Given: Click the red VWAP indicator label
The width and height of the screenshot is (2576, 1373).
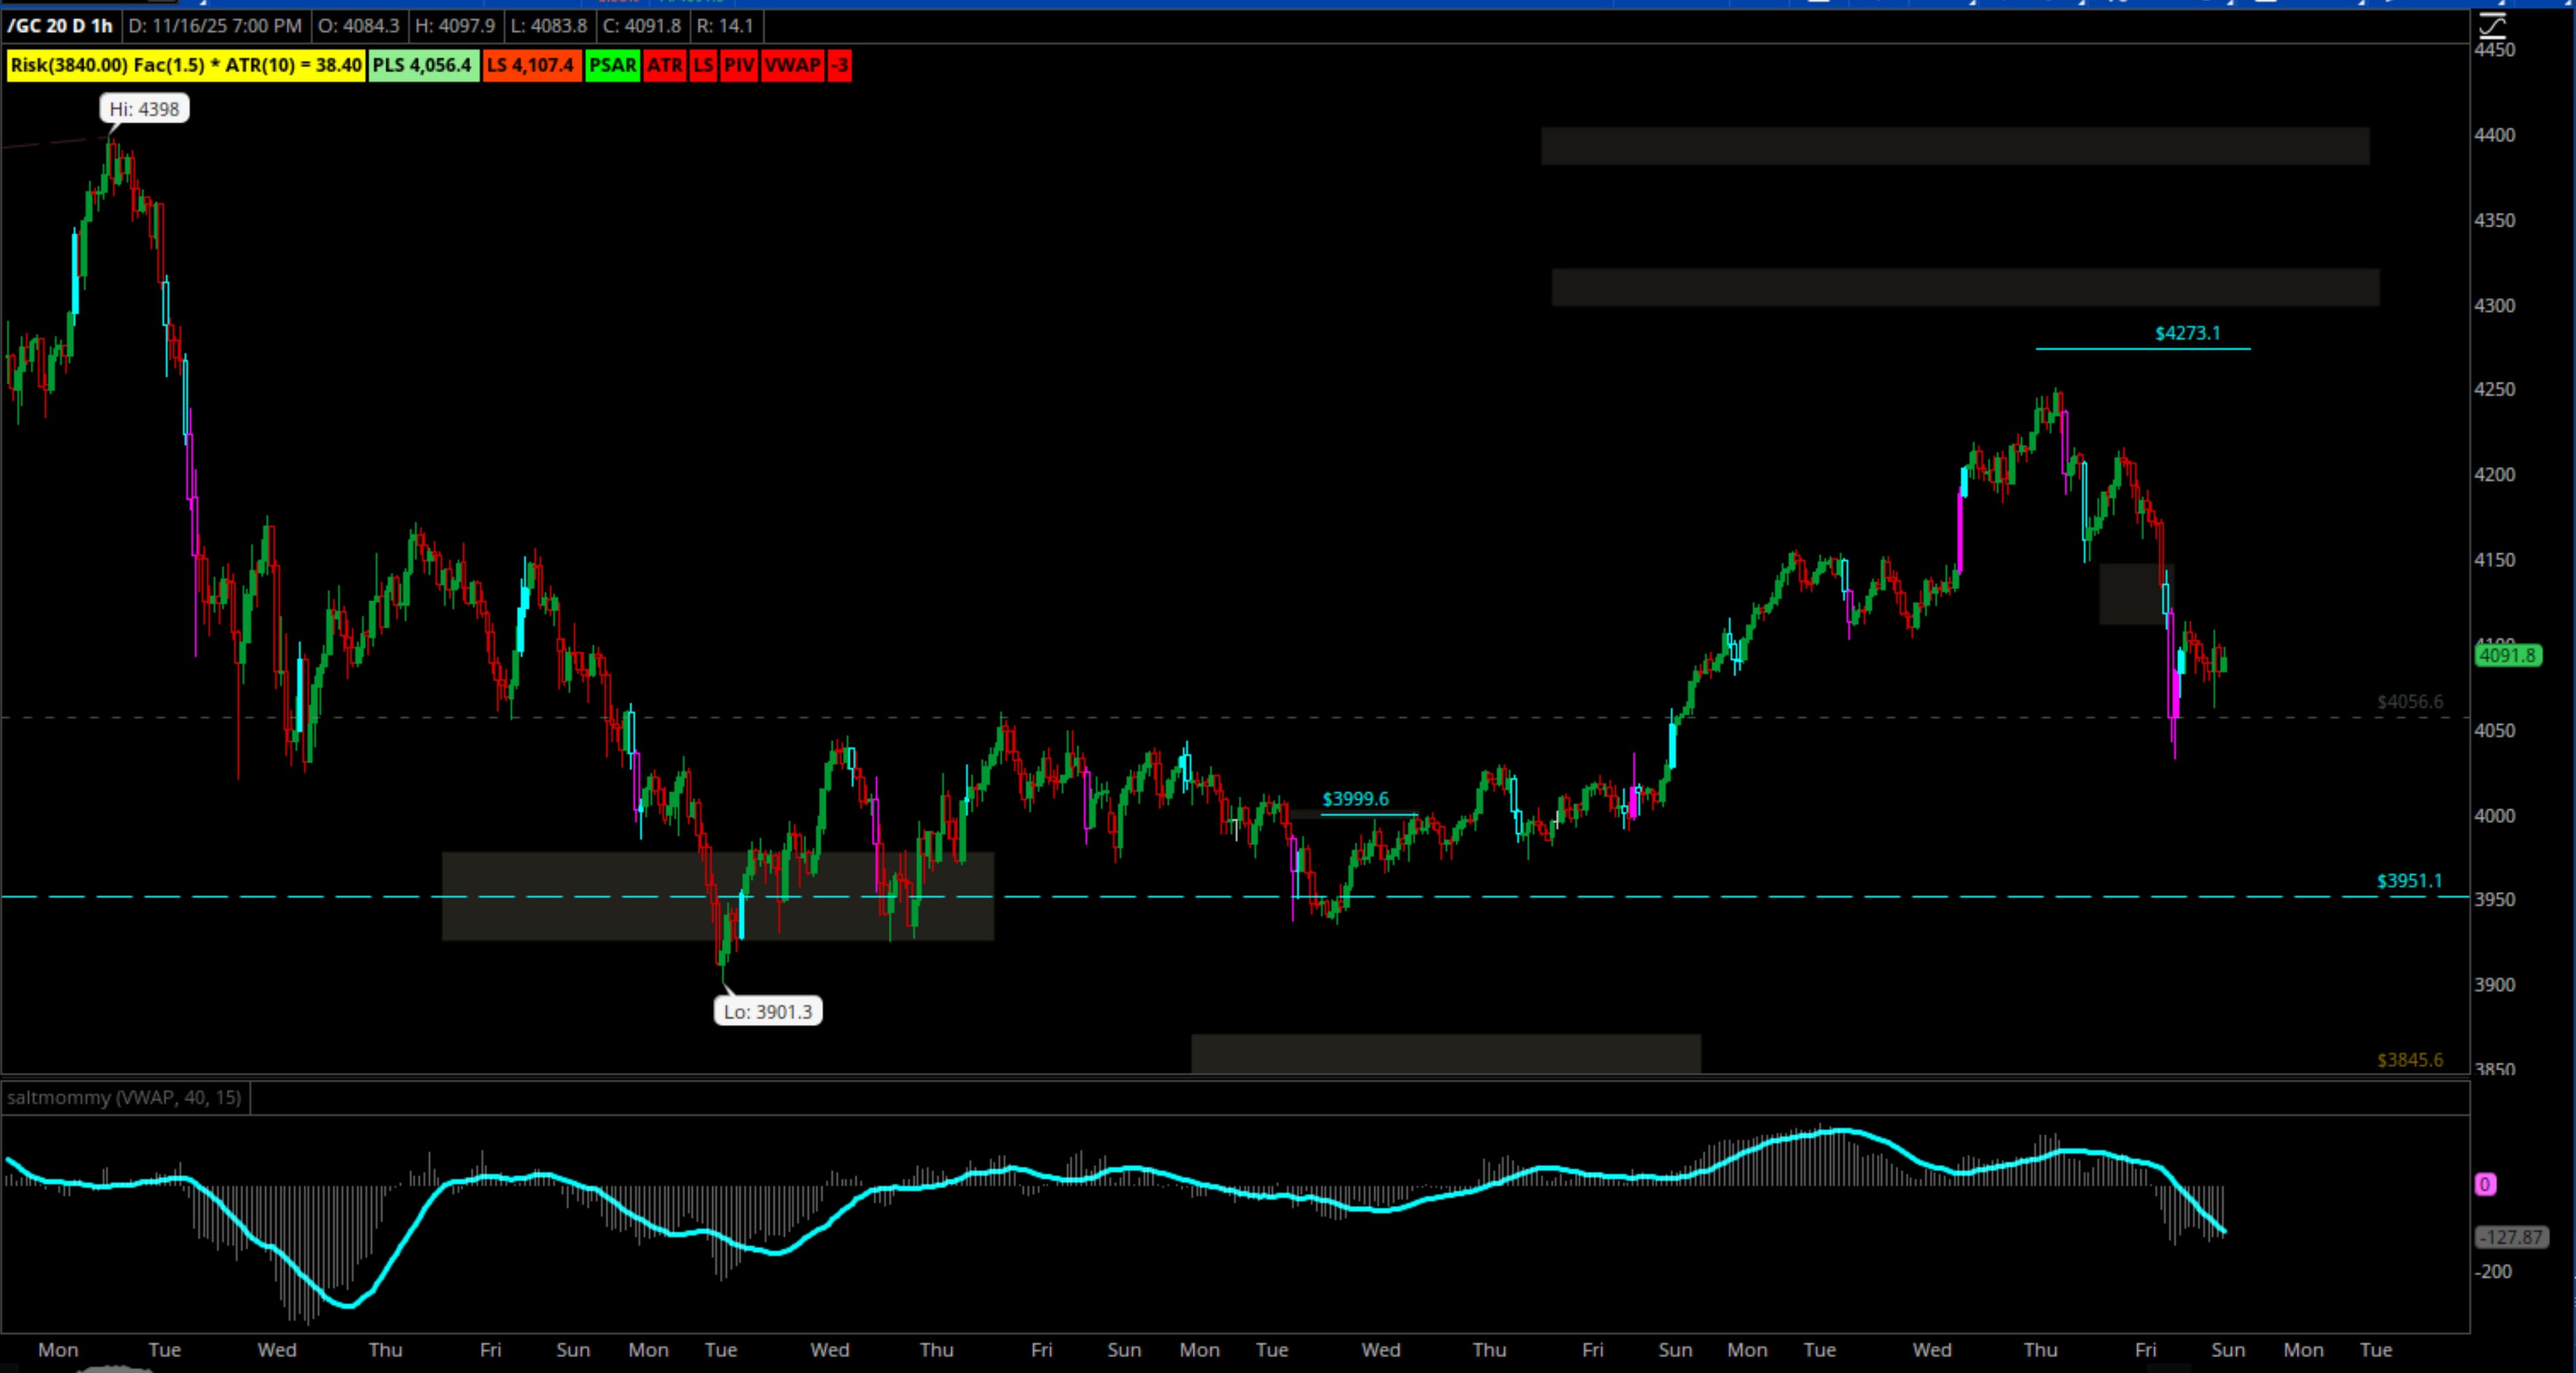Looking at the screenshot, I should click(x=792, y=66).
